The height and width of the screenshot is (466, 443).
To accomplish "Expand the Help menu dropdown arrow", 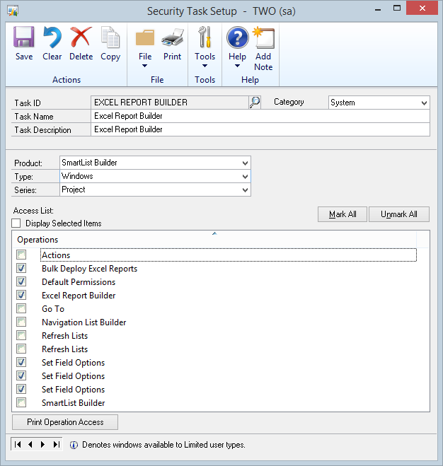I will click(x=237, y=66).
